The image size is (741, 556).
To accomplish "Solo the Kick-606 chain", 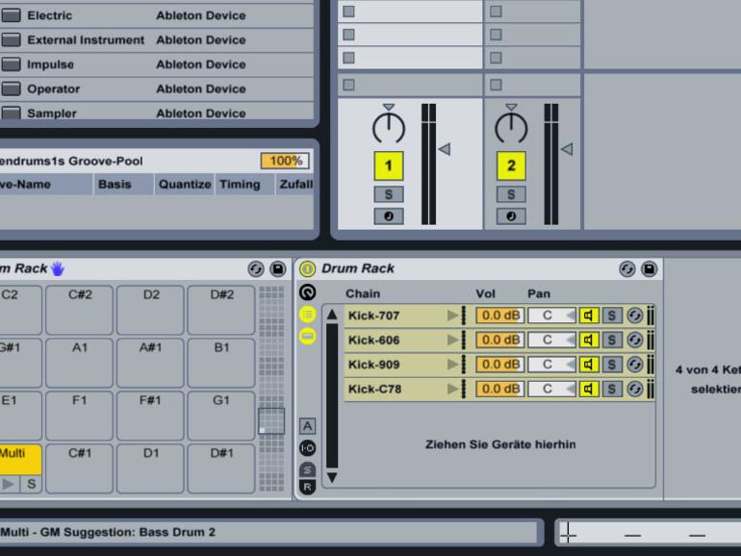I will (611, 341).
